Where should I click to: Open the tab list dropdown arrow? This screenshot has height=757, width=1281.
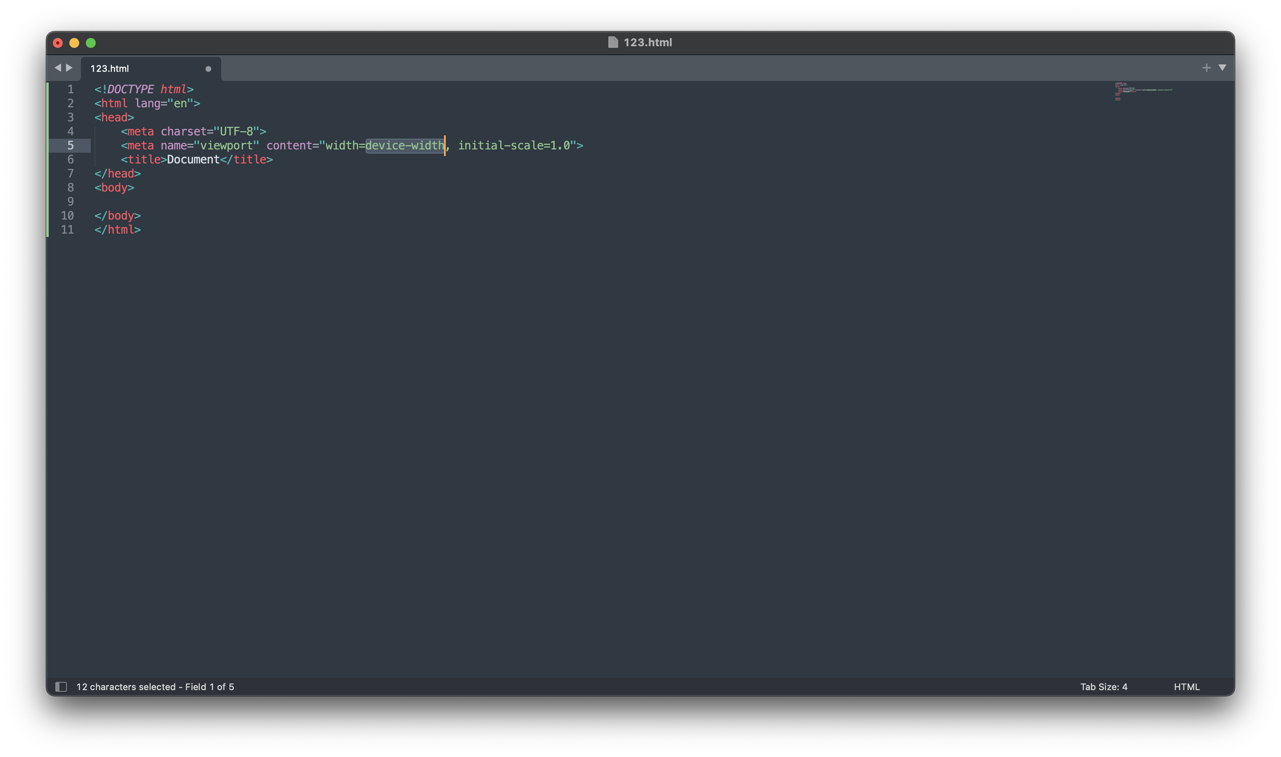[1222, 67]
